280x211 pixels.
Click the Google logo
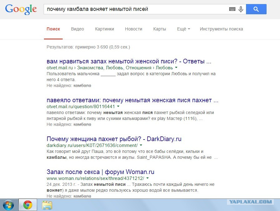click(21, 9)
